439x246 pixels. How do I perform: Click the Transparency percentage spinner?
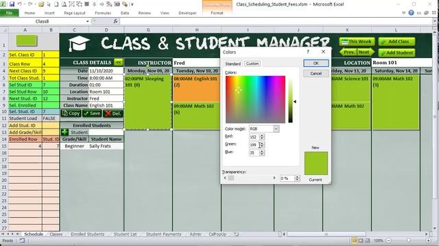[297, 178]
